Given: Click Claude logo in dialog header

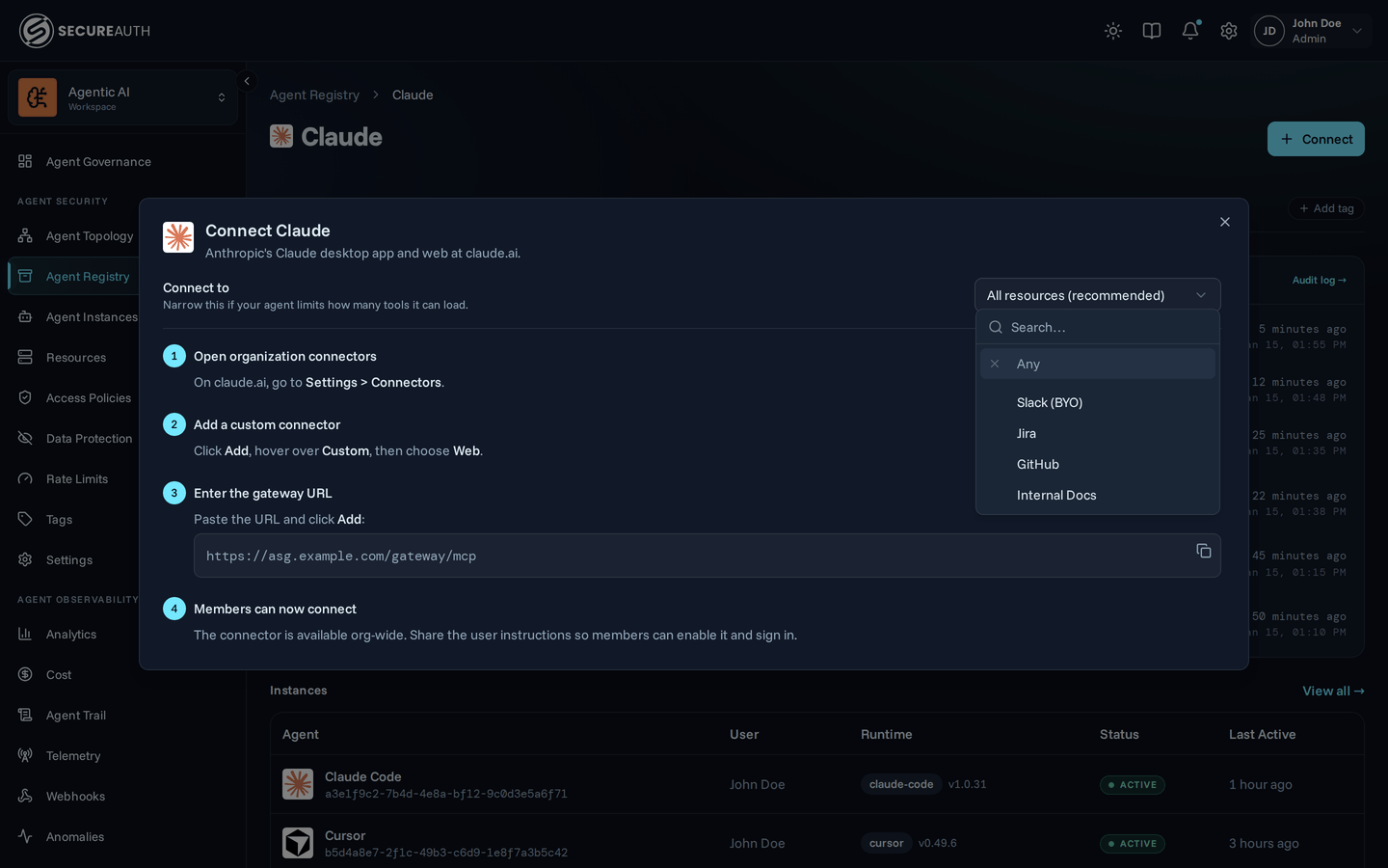Looking at the screenshot, I should tap(178, 237).
